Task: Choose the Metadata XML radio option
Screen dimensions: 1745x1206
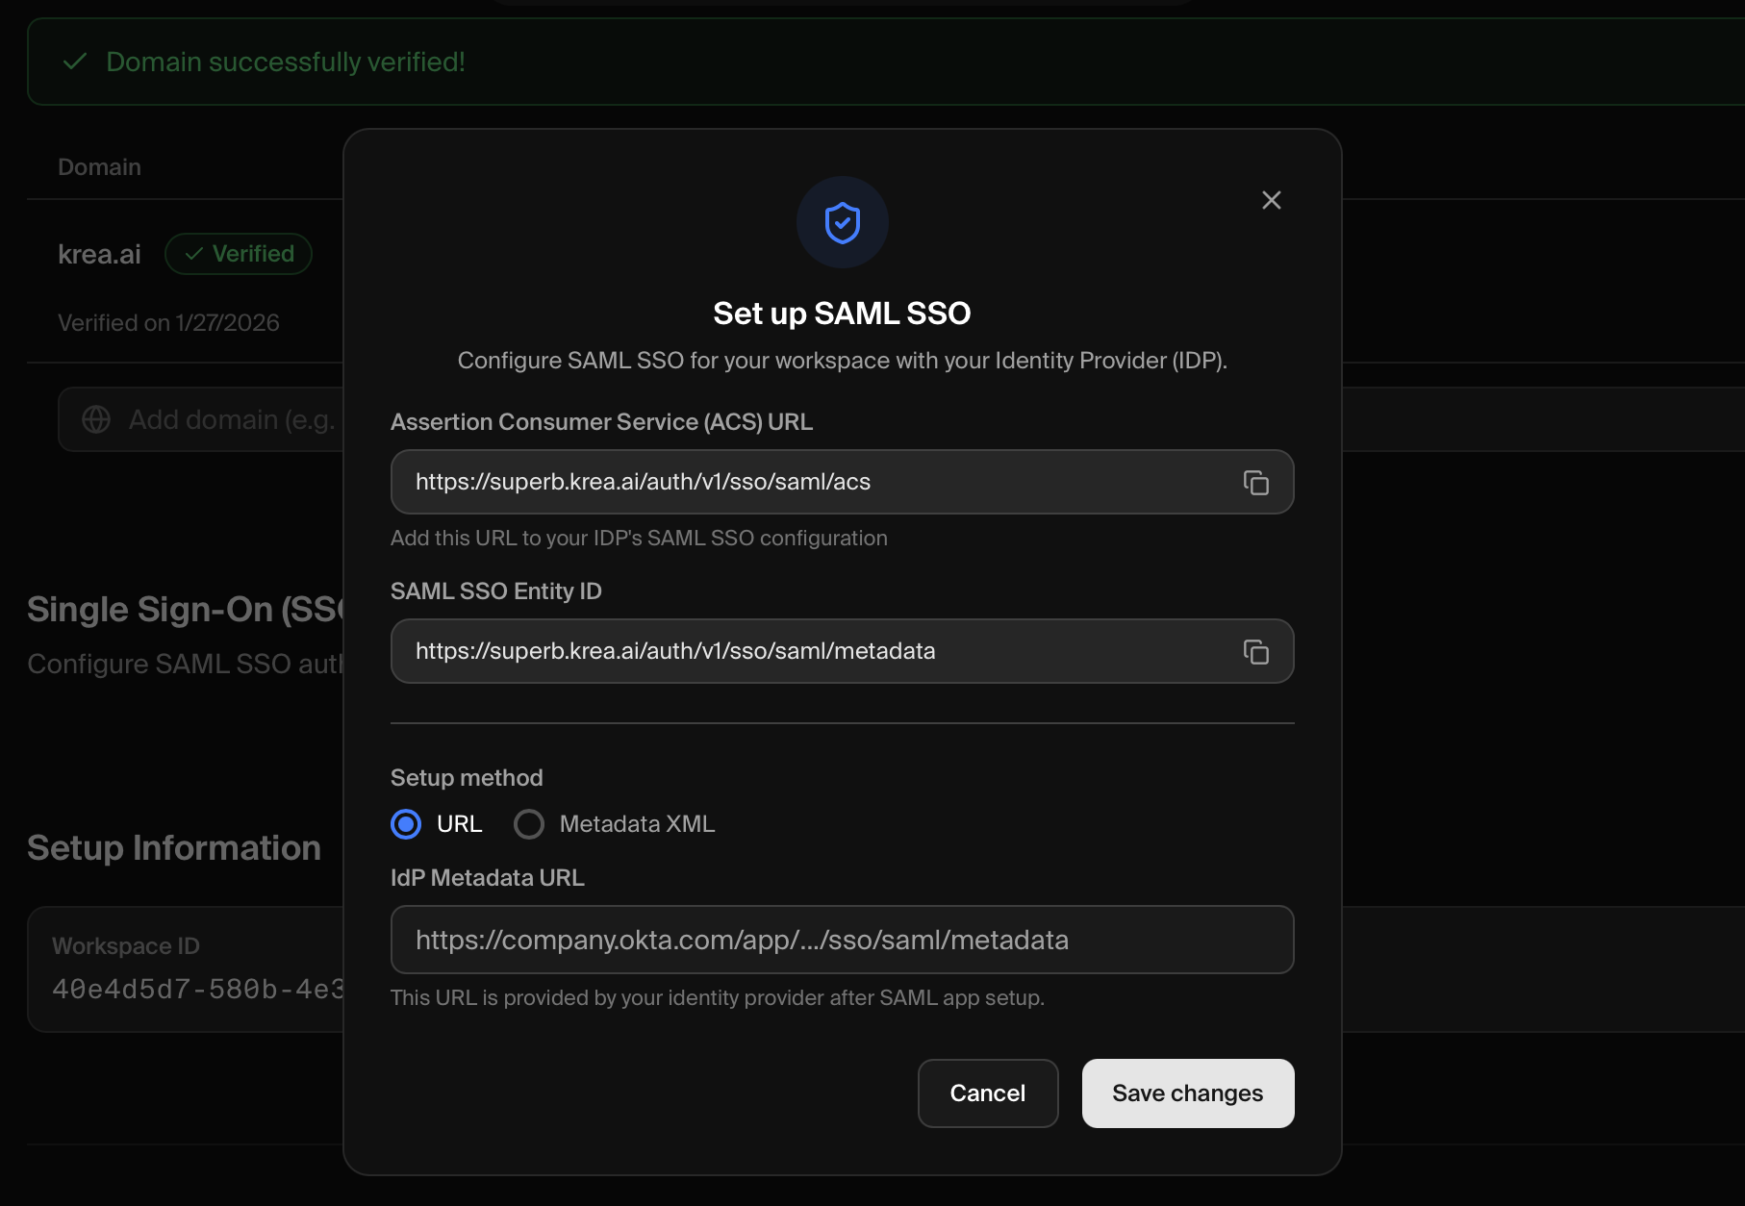Action: [529, 824]
